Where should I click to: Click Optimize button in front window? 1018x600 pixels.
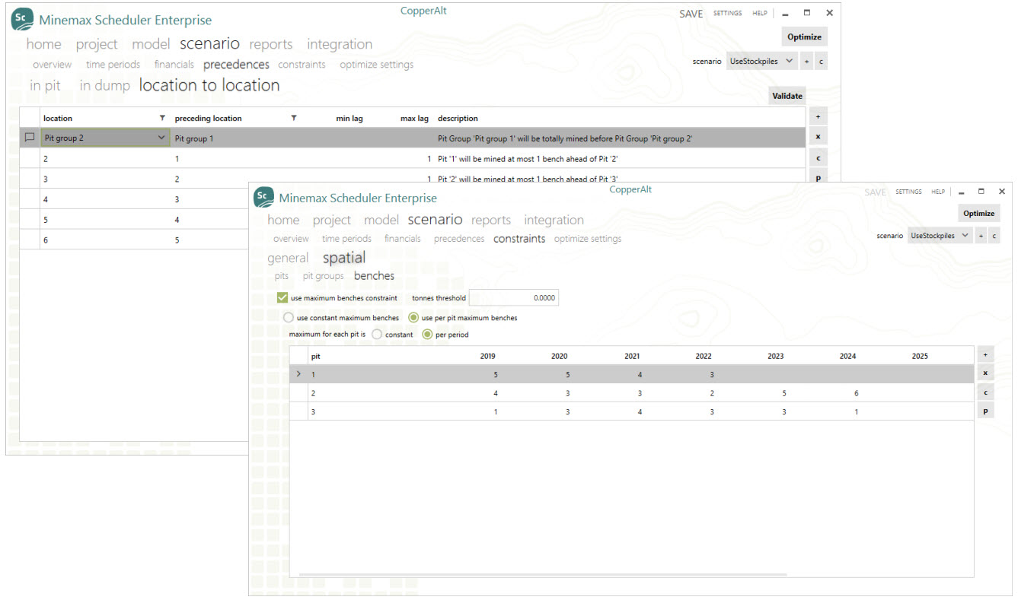point(978,213)
